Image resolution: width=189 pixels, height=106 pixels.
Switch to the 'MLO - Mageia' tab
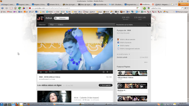coord(162,4)
